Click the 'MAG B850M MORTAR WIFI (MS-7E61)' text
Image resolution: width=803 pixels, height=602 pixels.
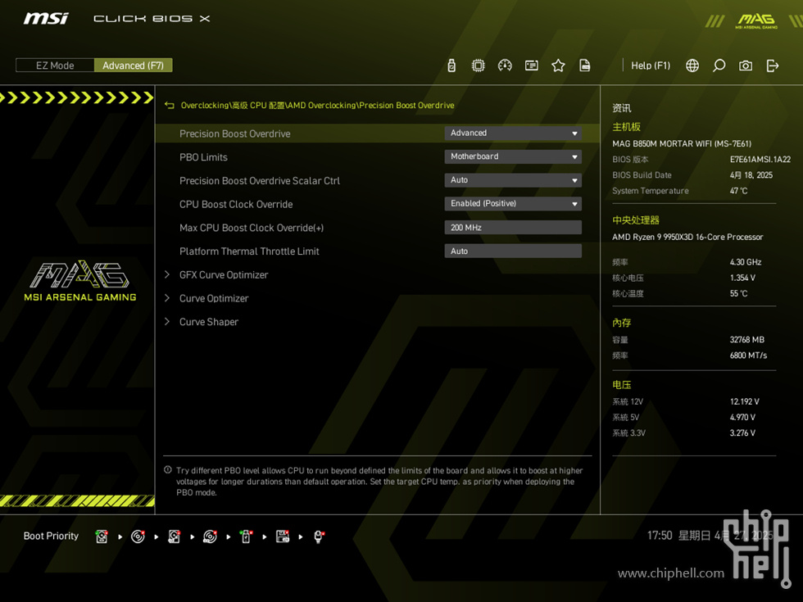pyautogui.click(x=682, y=144)
